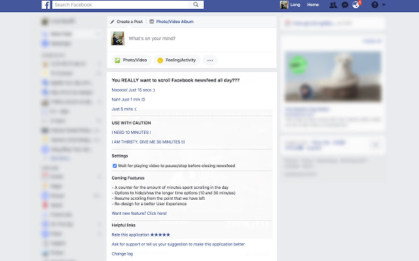
Task: Click the Facebook logo icon
Action: click(45, 5)
